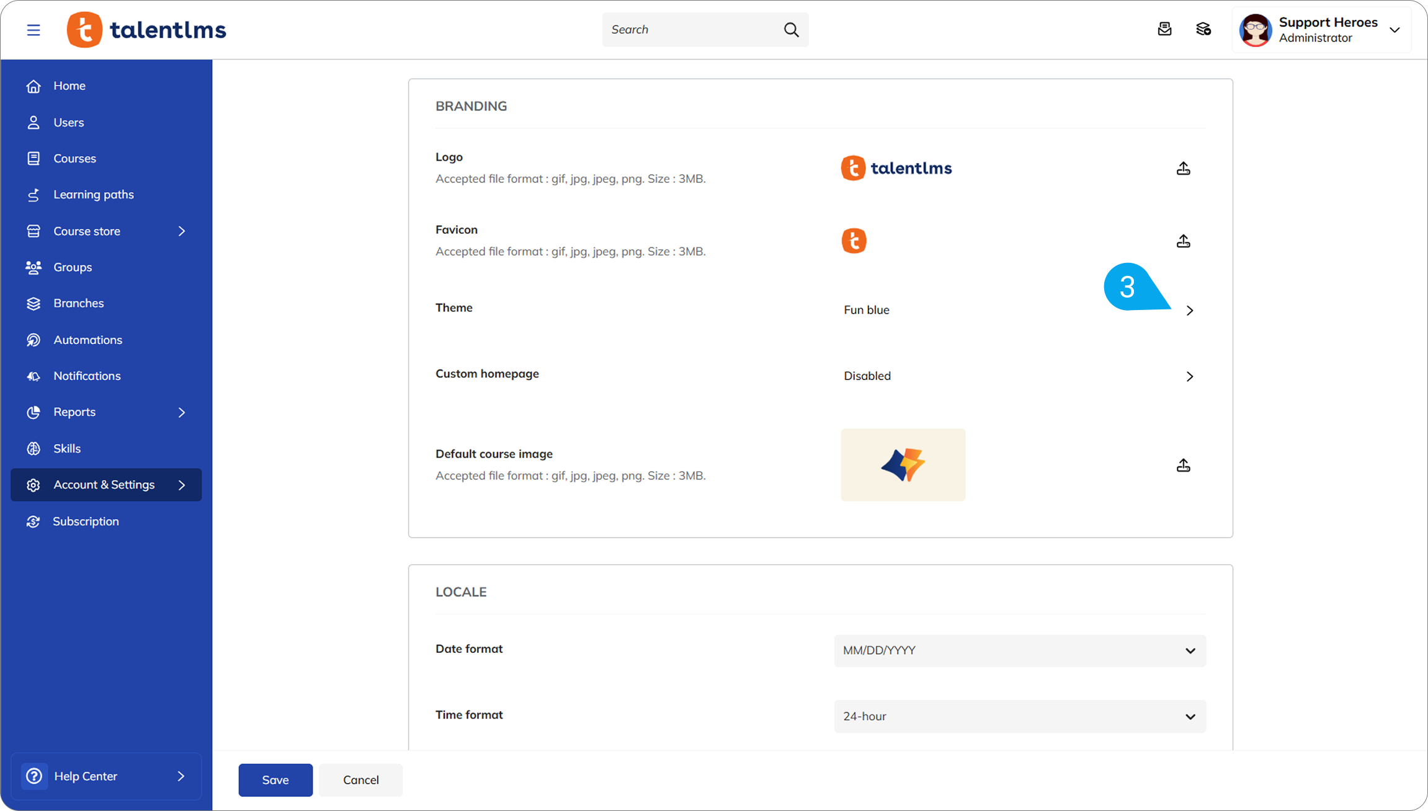The height and width of the screenshot is (811, 1428).
Task: Expand the Support Heroes profile menu
Action: (x=1394, y=30)
